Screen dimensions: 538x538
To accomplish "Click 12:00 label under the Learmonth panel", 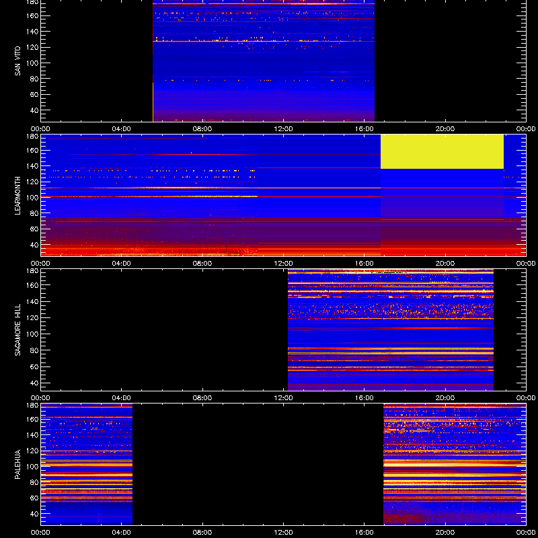I will 283,264.
